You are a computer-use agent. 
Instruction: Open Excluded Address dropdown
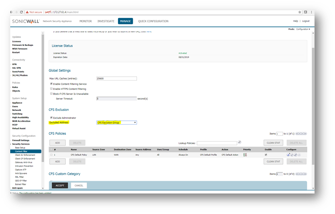pyautogui.click(x=117, y=123)
